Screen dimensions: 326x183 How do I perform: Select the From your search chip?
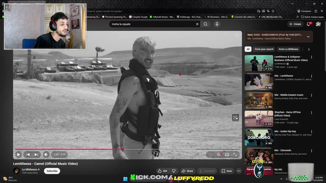click(264, 49)
